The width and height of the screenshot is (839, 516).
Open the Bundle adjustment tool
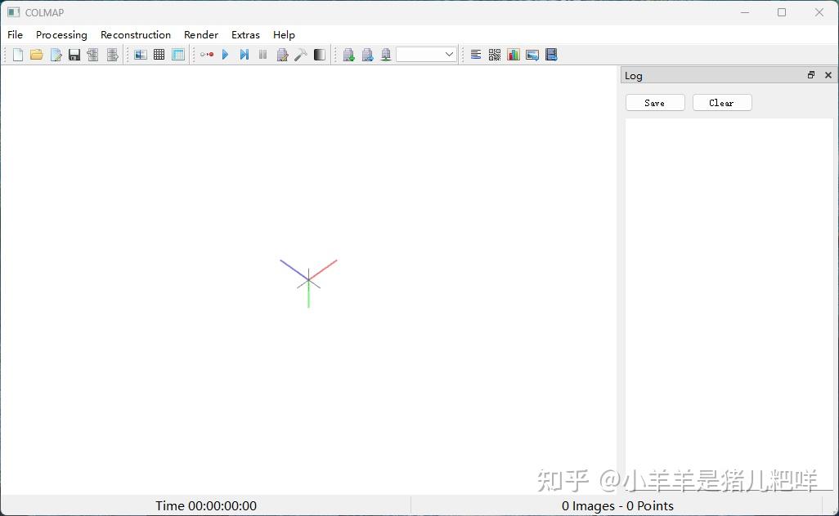pos(282,55)
